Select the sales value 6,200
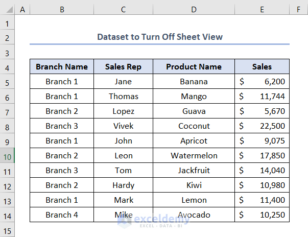This screenshot has width=308, height=237. click(x=262, y=81)
